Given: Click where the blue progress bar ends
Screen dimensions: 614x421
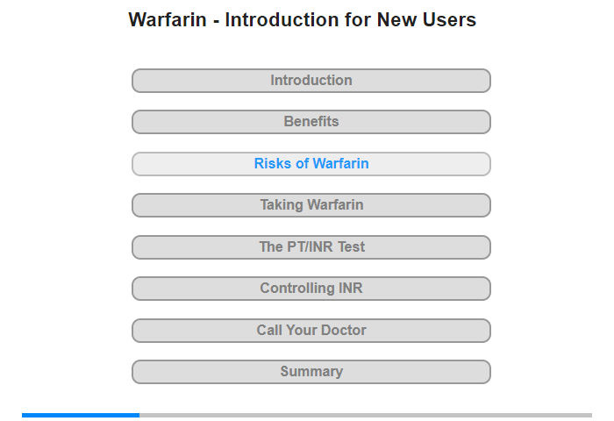Looking at the screenshot, I should tap(139, 415).
